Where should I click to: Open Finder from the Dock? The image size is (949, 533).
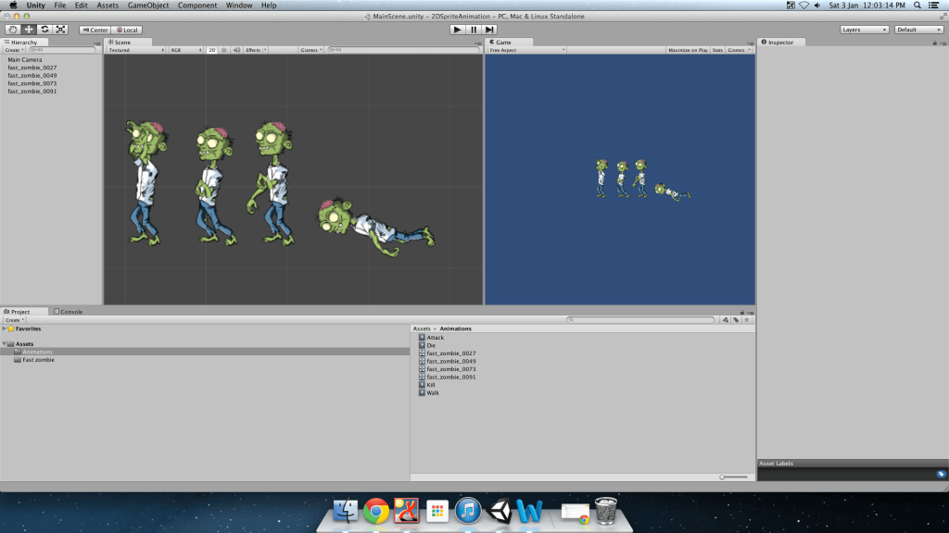346,511
